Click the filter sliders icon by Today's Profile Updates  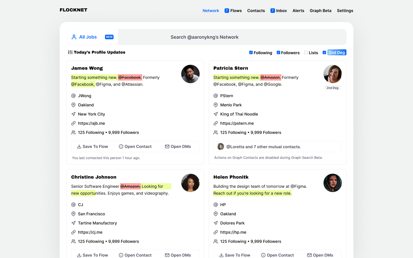tap(70, 52)
